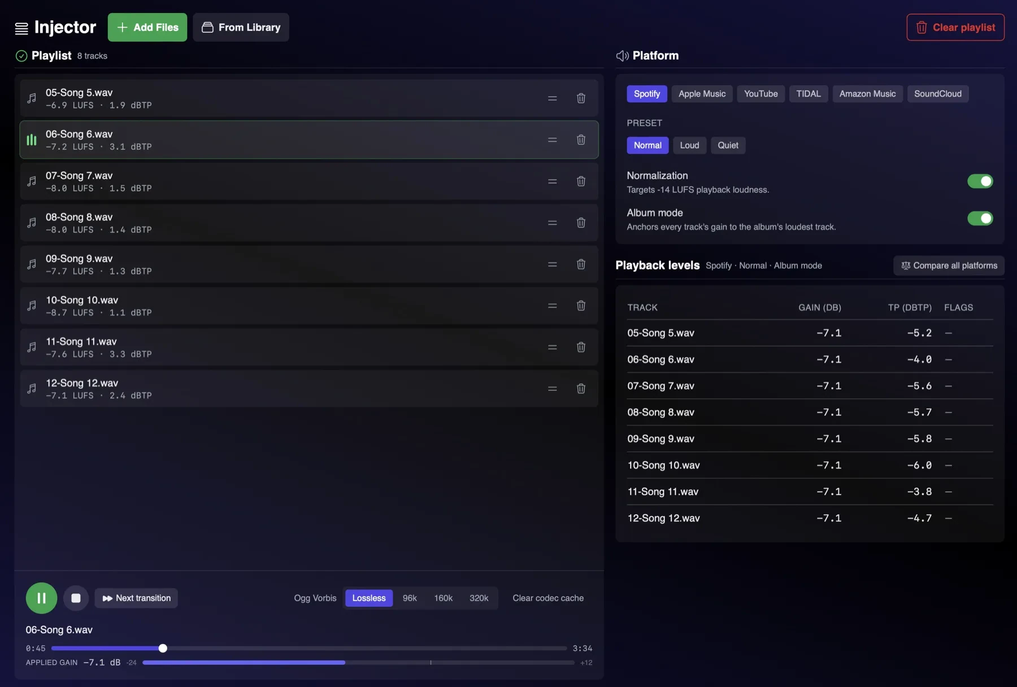
Task: Choose 96k codec bitrate
Action: [410, 598]
